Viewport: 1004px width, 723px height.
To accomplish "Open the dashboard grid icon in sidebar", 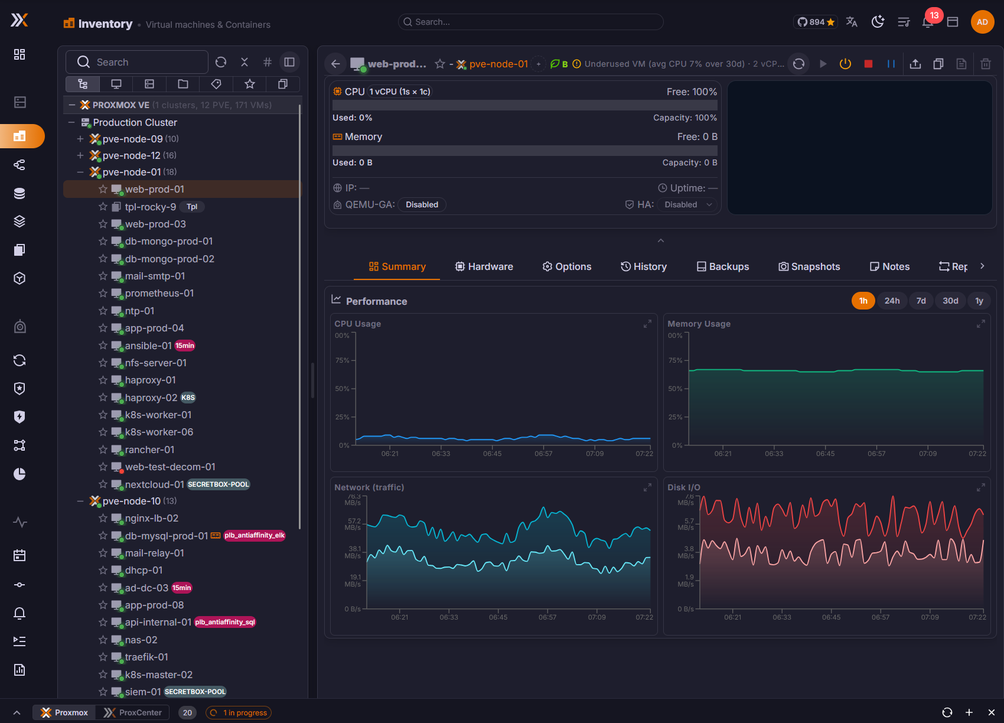I will coord(19,54).
